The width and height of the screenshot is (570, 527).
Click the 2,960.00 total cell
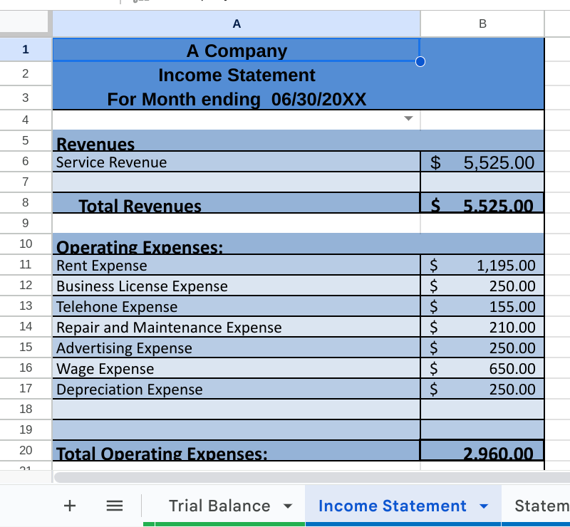[x=482, y=451]
